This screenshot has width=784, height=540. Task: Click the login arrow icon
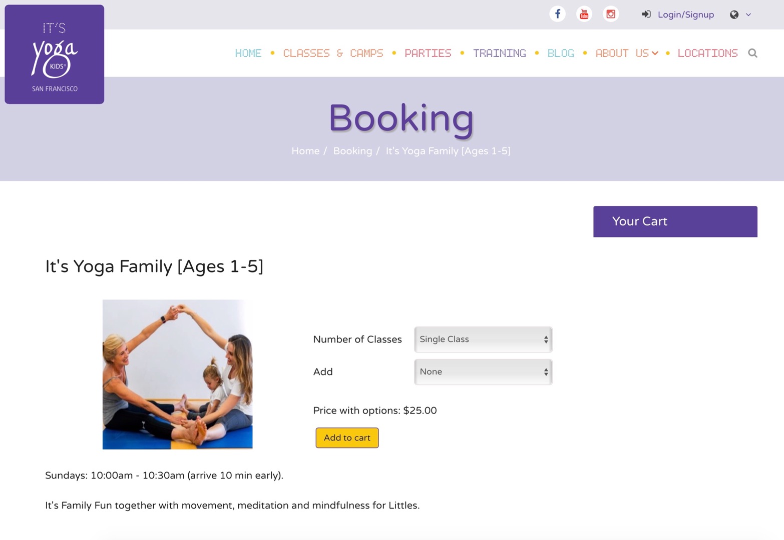click(646, 14)
